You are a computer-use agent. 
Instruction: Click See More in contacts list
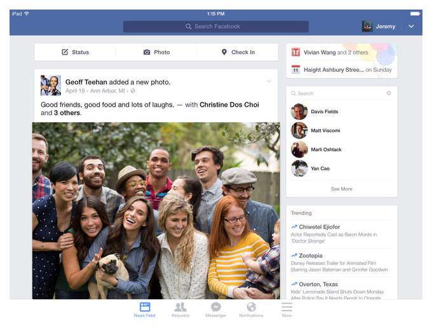(342, 189)
